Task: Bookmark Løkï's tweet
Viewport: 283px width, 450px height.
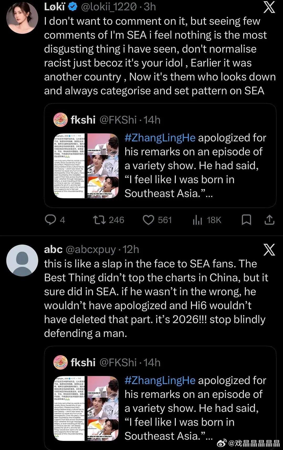Action: (246, 220)
